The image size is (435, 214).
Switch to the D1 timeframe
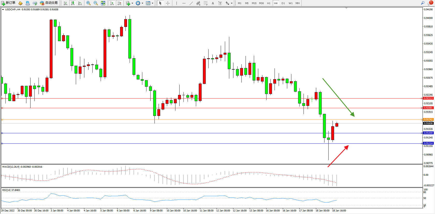click(x=283, y=3)
